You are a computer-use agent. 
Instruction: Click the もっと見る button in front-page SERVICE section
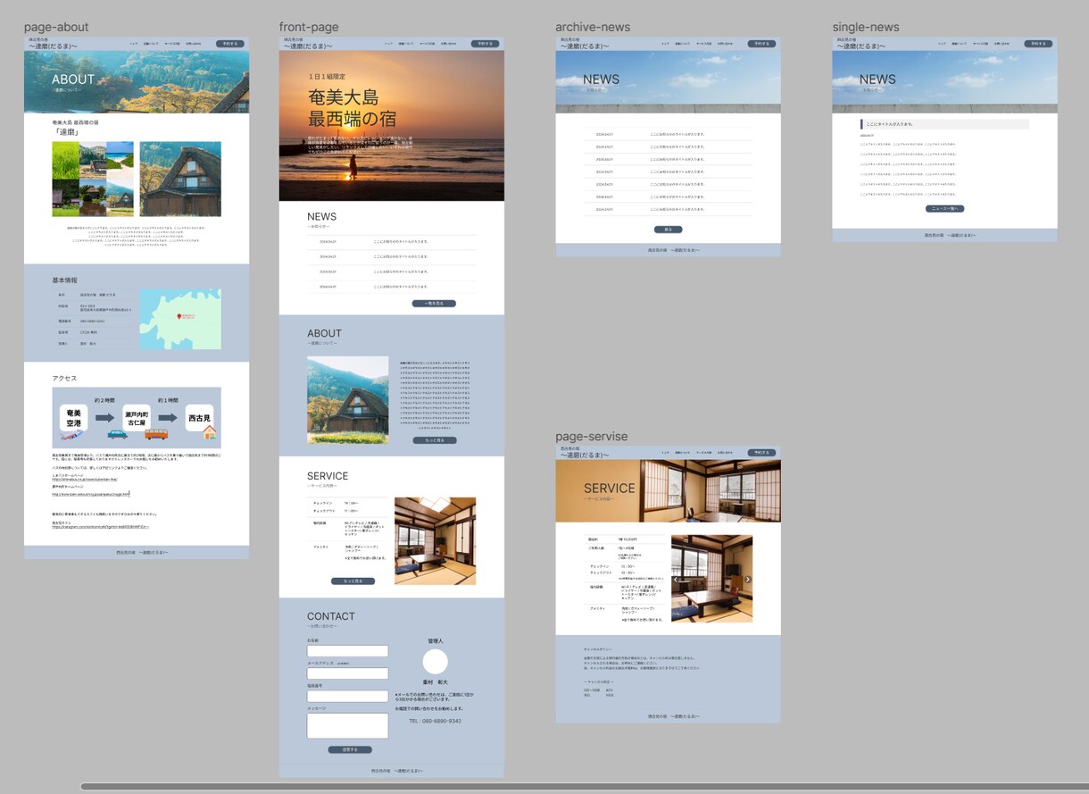click(x=353, y=581)
